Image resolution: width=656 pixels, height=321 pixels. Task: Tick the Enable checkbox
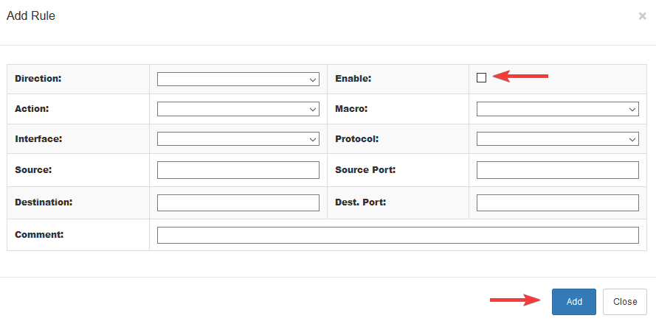[482, 77]
